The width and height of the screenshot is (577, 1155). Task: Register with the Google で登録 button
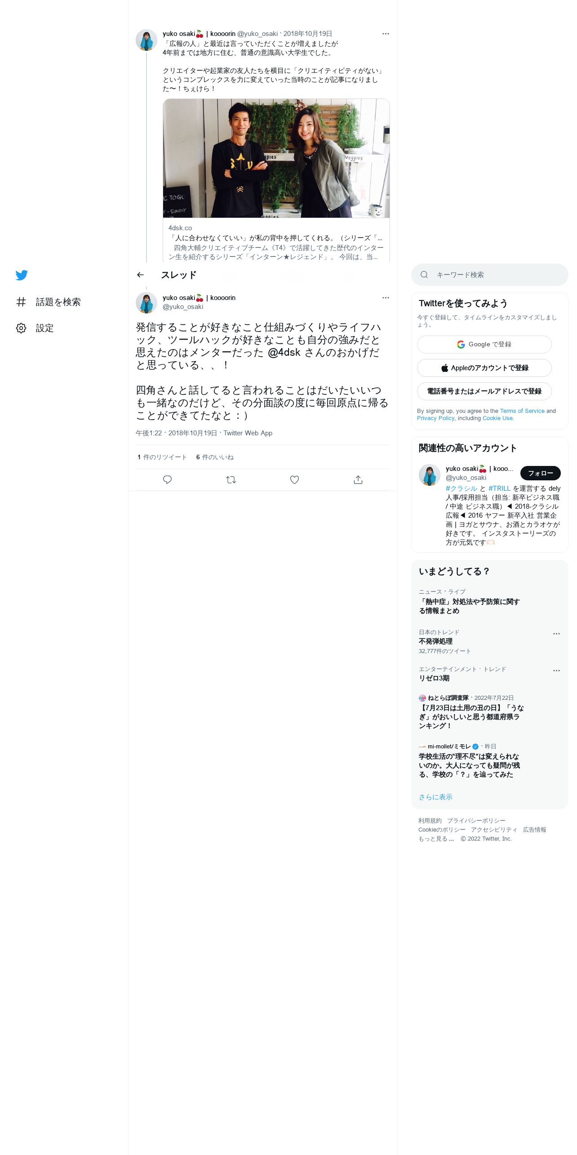pos(484,345)
